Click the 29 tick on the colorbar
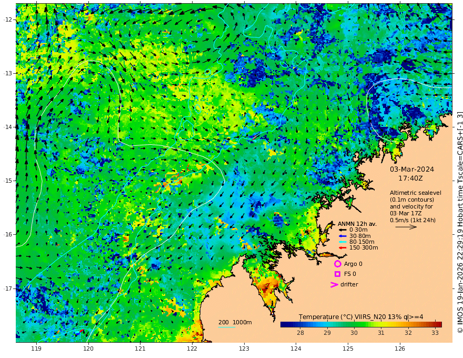 click(x=327, y=333)
